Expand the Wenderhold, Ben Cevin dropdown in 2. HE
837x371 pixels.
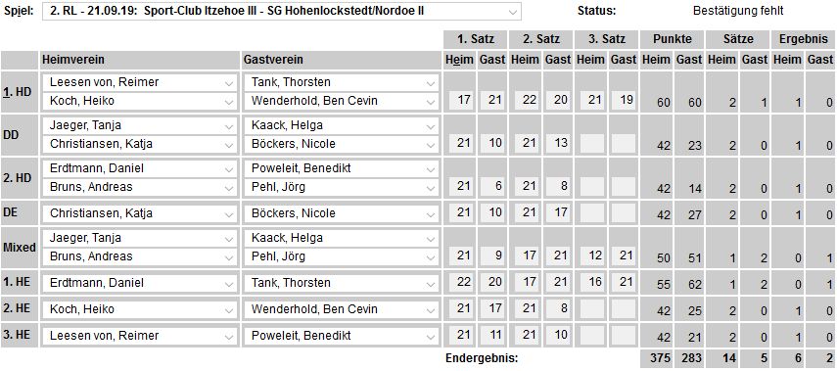click(x=341, y=309)
